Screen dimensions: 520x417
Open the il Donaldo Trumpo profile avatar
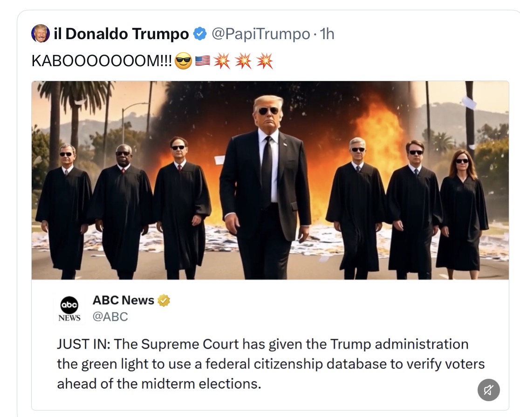[41, 34]
